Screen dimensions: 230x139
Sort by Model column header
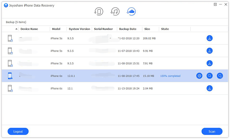click(56, 29)
